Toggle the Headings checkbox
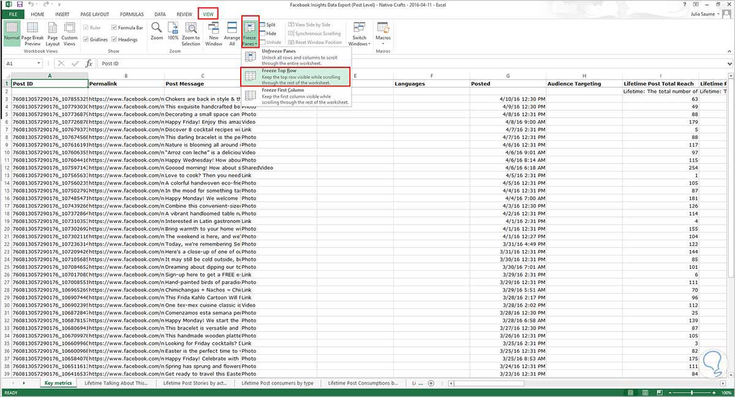This screenshot has height=397, width=735. coord(124,40)
